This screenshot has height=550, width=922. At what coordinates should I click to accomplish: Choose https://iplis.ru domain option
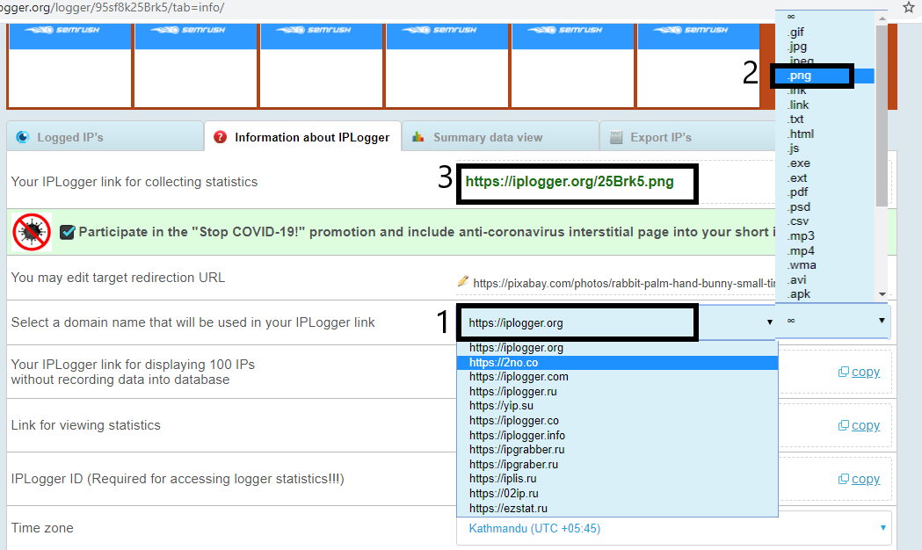click(617, 478)
